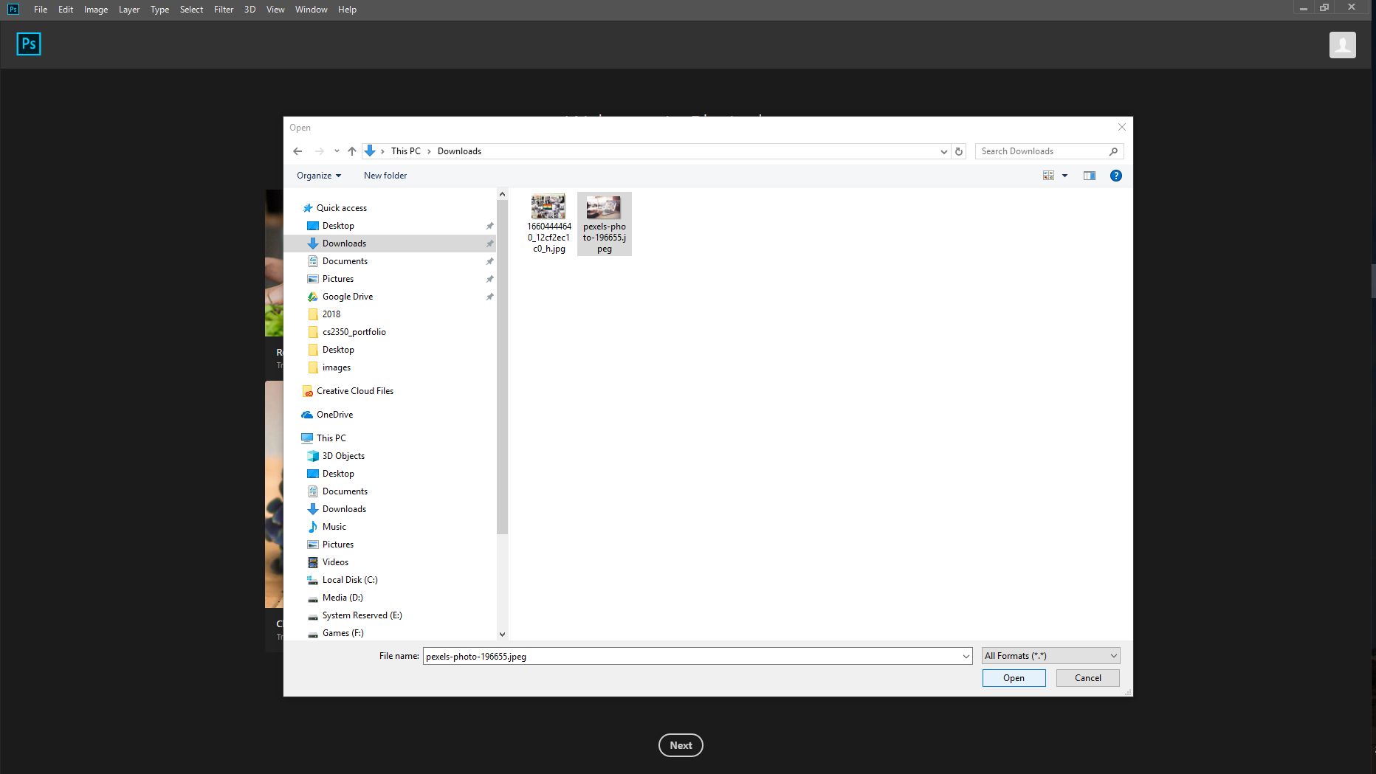Click the Photoshop logo icon top left
The image size is (1376, 774).
point(28,44)
